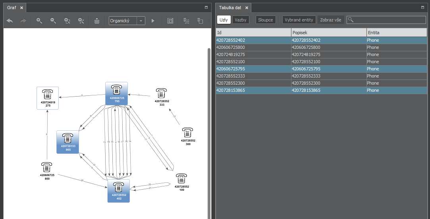Switch to the Tabulka dat tab
Screen dimensions: 430x219
[x=230, y=8]
